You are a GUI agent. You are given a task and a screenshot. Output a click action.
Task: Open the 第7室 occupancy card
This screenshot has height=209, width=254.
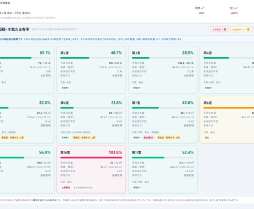click(x=163, y=119)
